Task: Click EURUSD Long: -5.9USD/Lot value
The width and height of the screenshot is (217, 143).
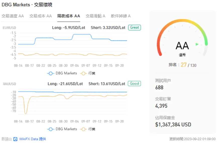Action: (x=68, y=27)
